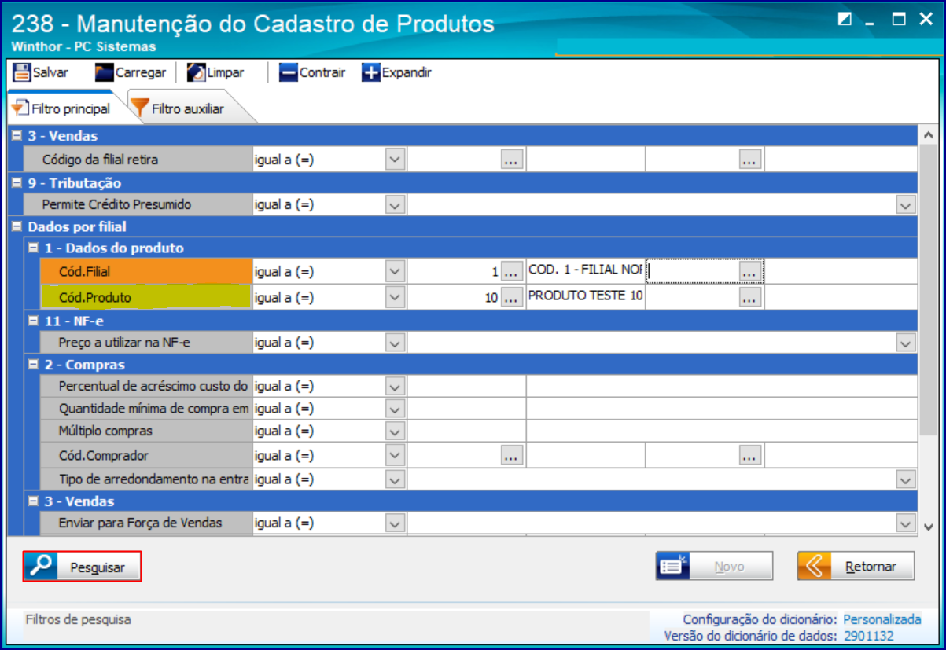This screenshot has width=946, height=650.
Task: Click Contrair to collapse all groups
Action: [x=312, y=72]
